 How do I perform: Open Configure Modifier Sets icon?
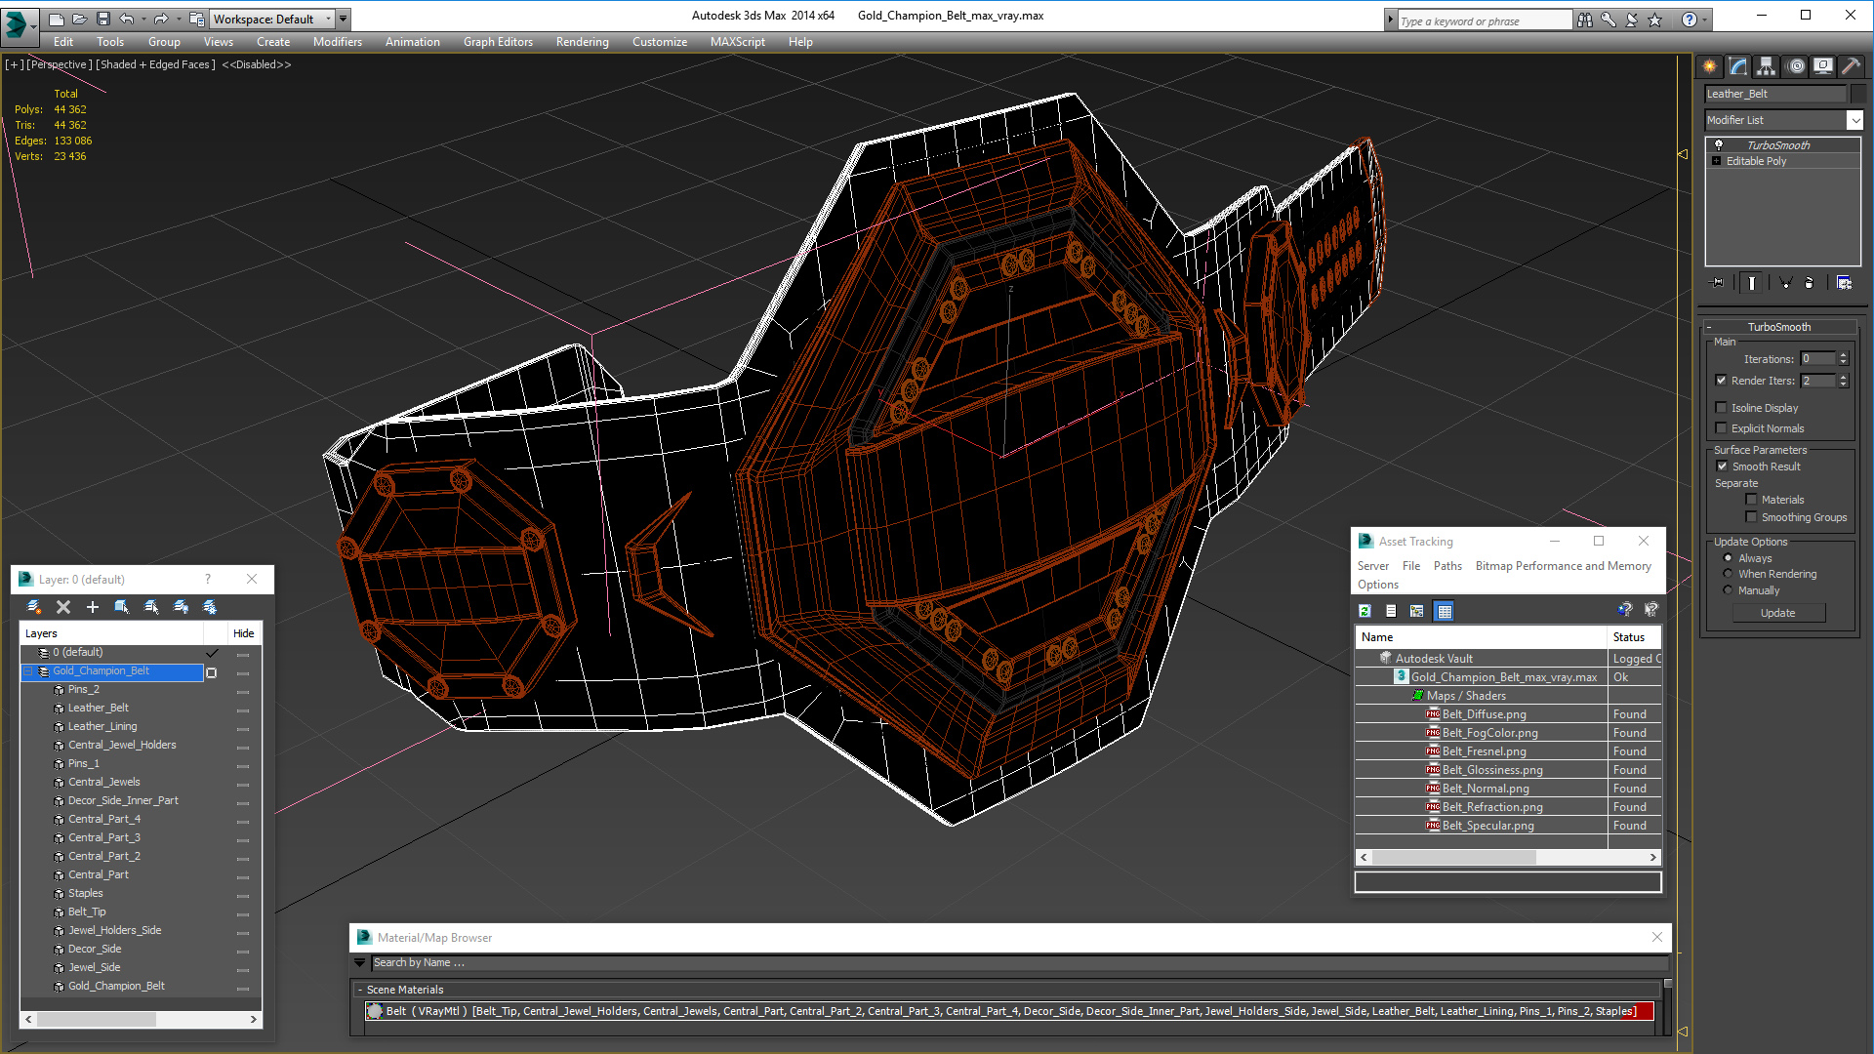pos(1844,283)
